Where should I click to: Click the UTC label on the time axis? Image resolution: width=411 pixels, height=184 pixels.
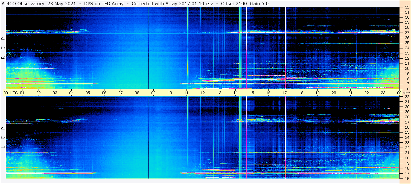tap(14, 93)
